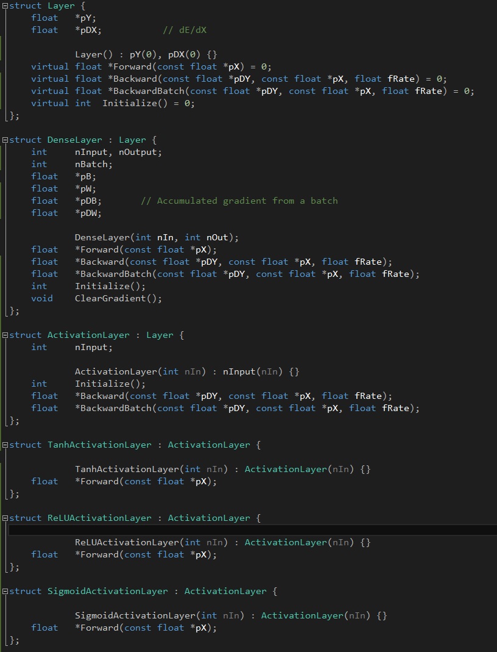
Task: Collapse the struct SigmoidActivationLayer block
Action: [5, 591]
